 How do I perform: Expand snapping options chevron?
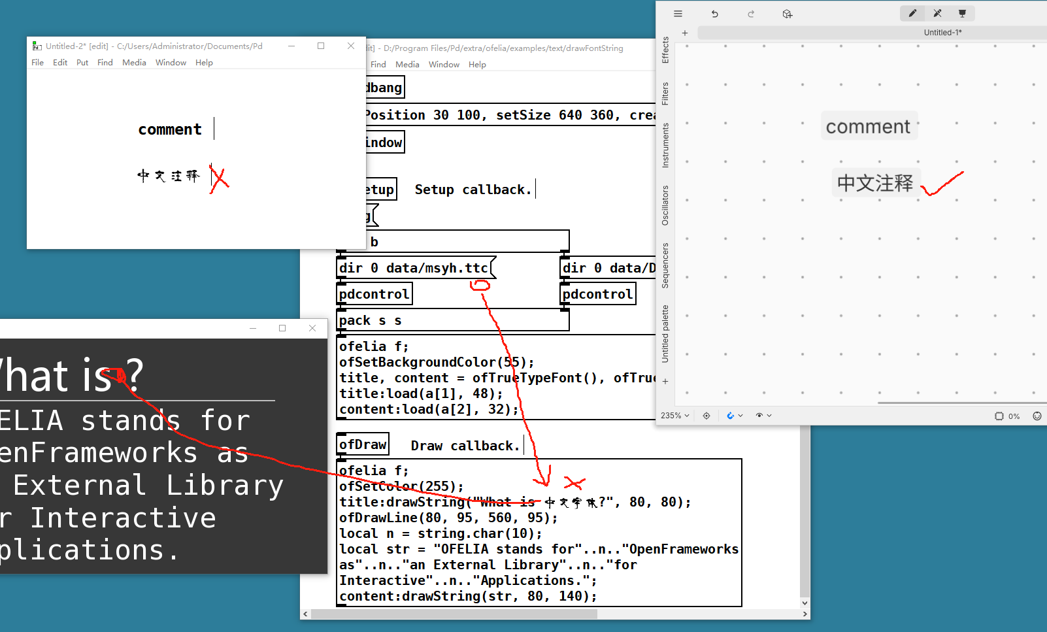coord(740,416)
